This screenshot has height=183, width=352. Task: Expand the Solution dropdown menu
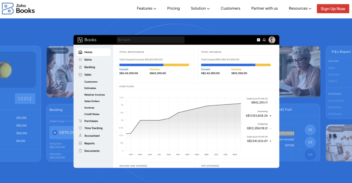pos(201,8)
